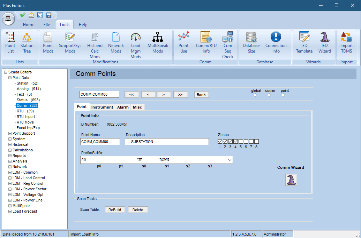The height and width of the screenshot is (238, 361).
Task: Click the floppy disk save icon
Action: pyautogui.click(x=40, y=15)
